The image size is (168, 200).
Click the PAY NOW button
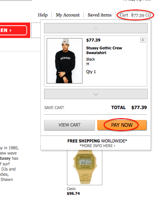click(x=122, y=125)
